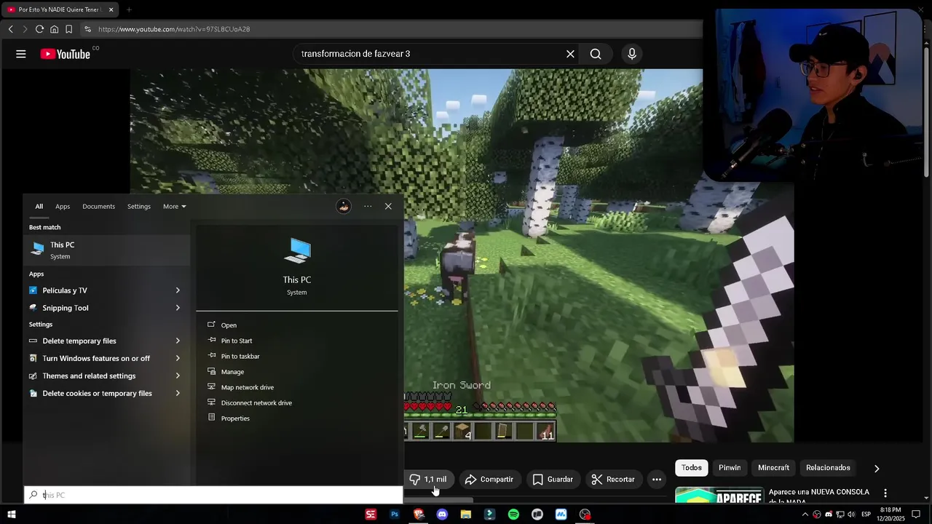Start voice search with the microphone button
This screenshot has width=932, height=524.
pyautogui.click(x=632, y=54)
